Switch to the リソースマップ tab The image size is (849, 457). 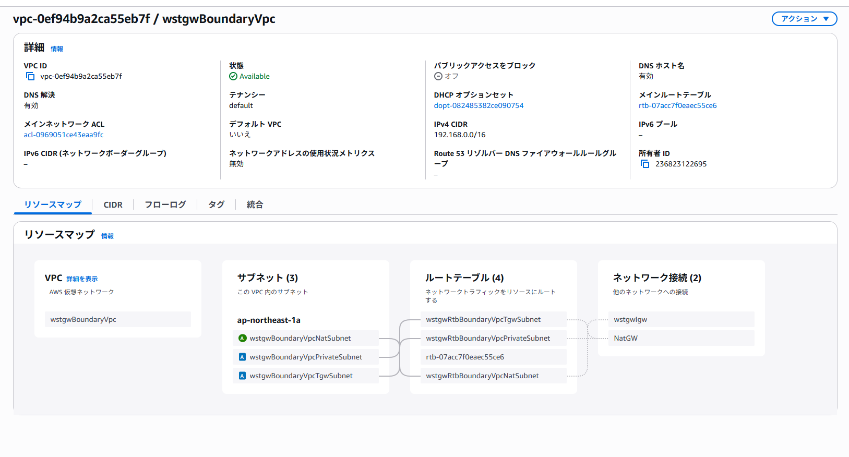[53, 205]
